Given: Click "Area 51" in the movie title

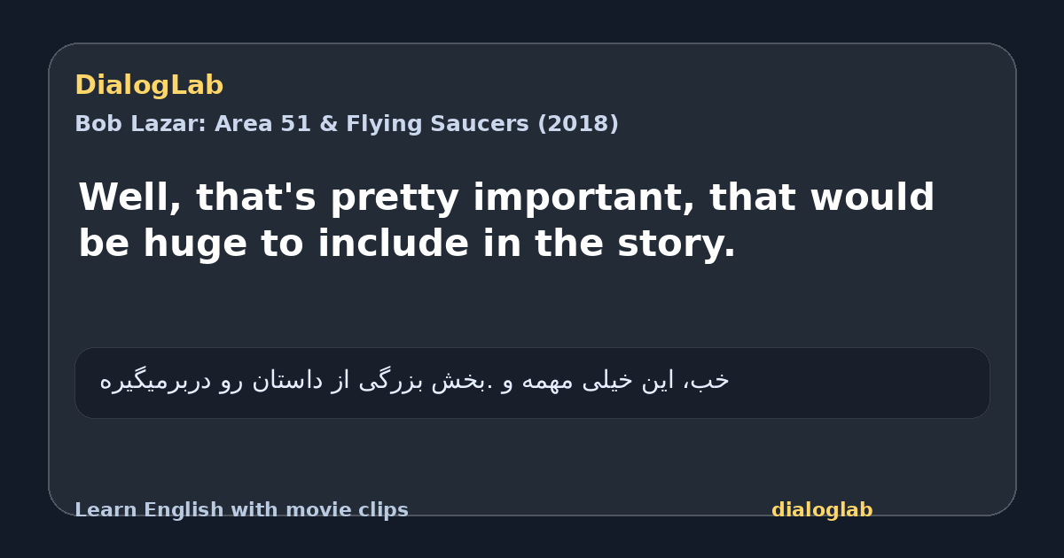Looking at the screenshot, I should click(262, 124).
